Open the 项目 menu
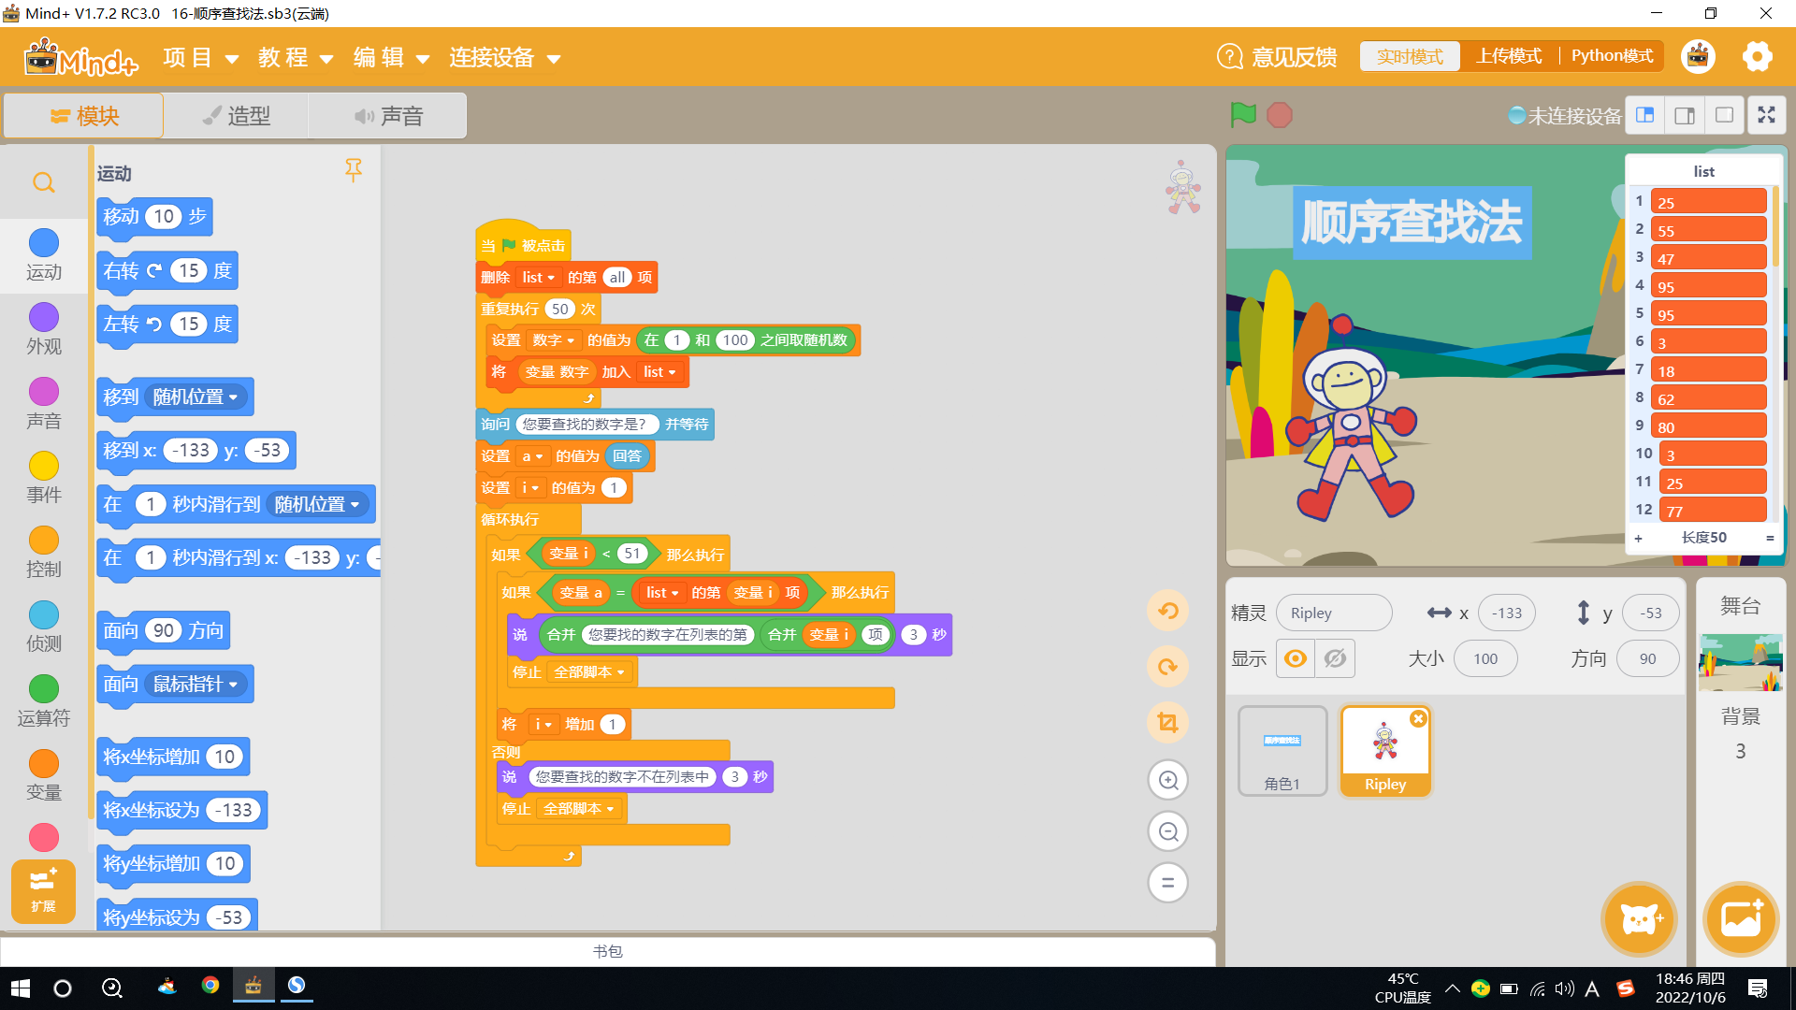Viewport: 1796px width, 1010px height. click(x=201, y=58)
